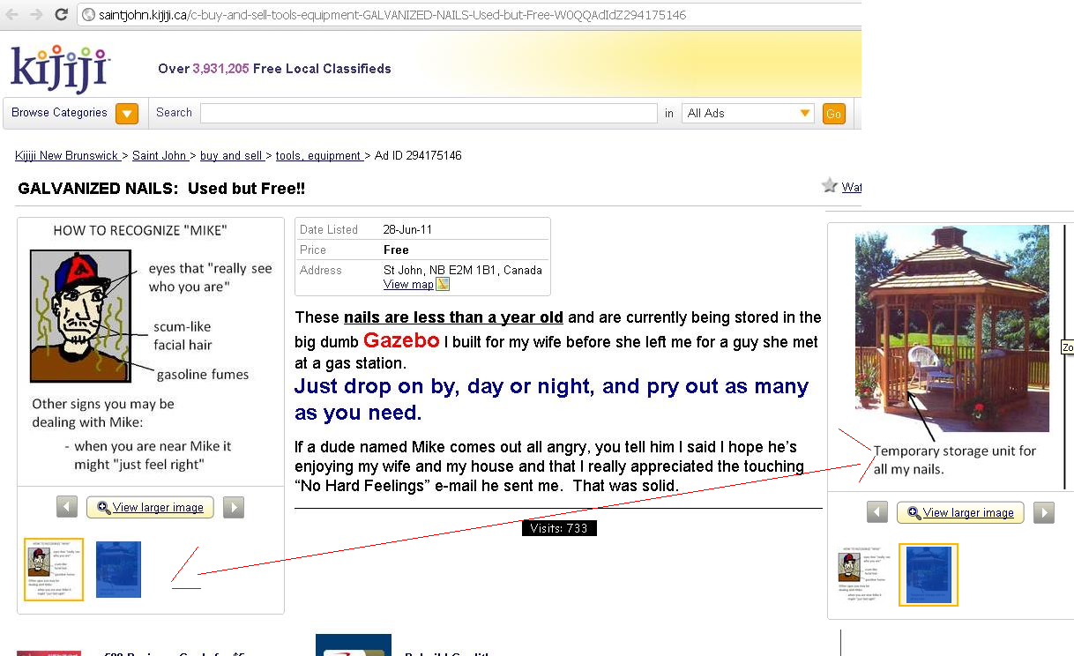Select the Mike cartoon thumbnail in left gallery

click(54, 570)
